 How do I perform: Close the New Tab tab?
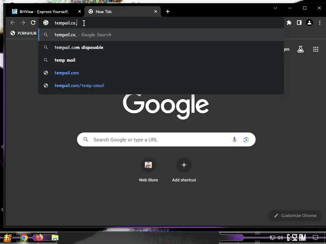tap(155, 12)
